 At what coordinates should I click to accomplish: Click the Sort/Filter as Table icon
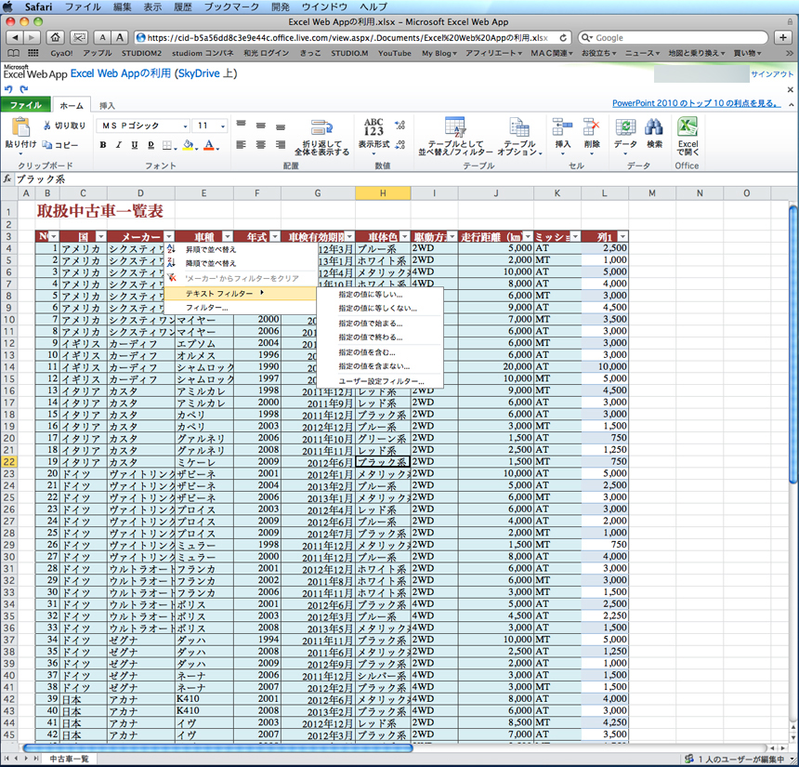tap(455, 127)
